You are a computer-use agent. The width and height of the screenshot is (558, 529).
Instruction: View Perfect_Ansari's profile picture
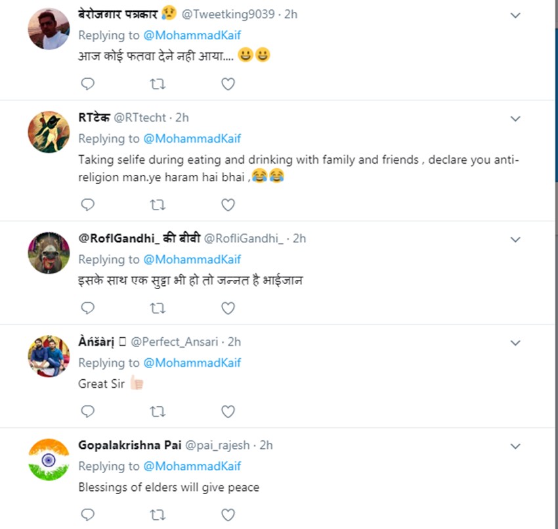click(49, 356)
